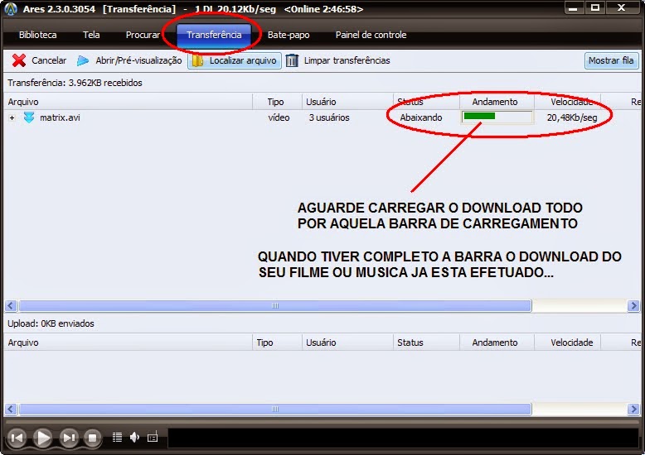The image size is (645, 455).
Task: Click the Cancelar label in toolbar
Action: click(x=49, y=60)
